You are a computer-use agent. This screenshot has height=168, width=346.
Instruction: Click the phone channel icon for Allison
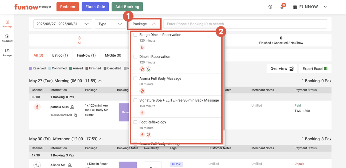tap(37, 165)
